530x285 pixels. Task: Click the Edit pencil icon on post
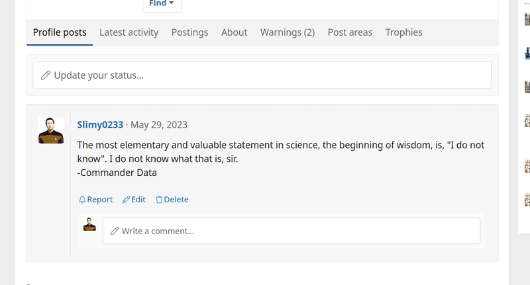[127, 200]
